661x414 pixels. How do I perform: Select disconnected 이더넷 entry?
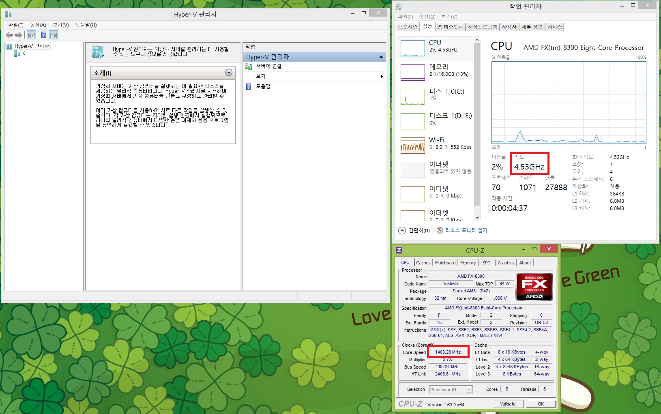tap(435, 170)
